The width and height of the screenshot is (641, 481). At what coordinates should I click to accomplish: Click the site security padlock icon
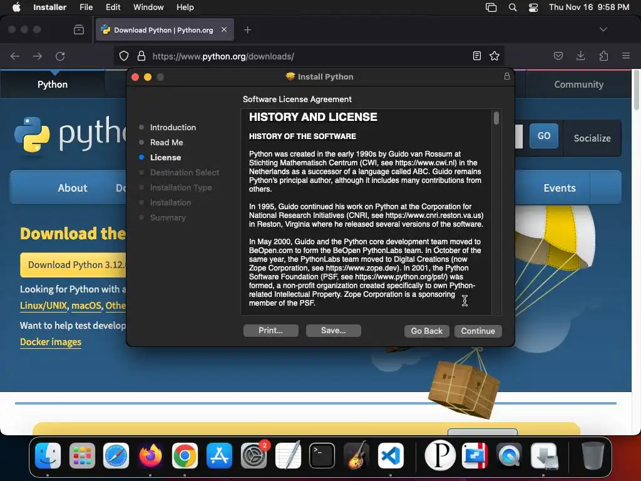click(141, 56)
